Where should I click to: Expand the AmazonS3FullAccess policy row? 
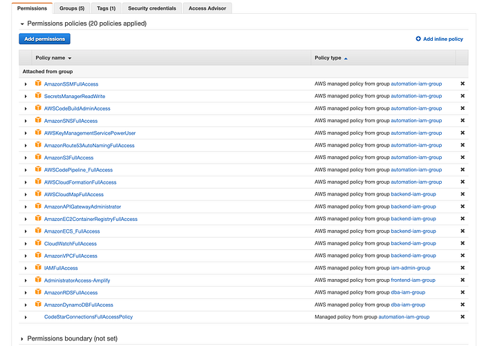tap(26, 157)
